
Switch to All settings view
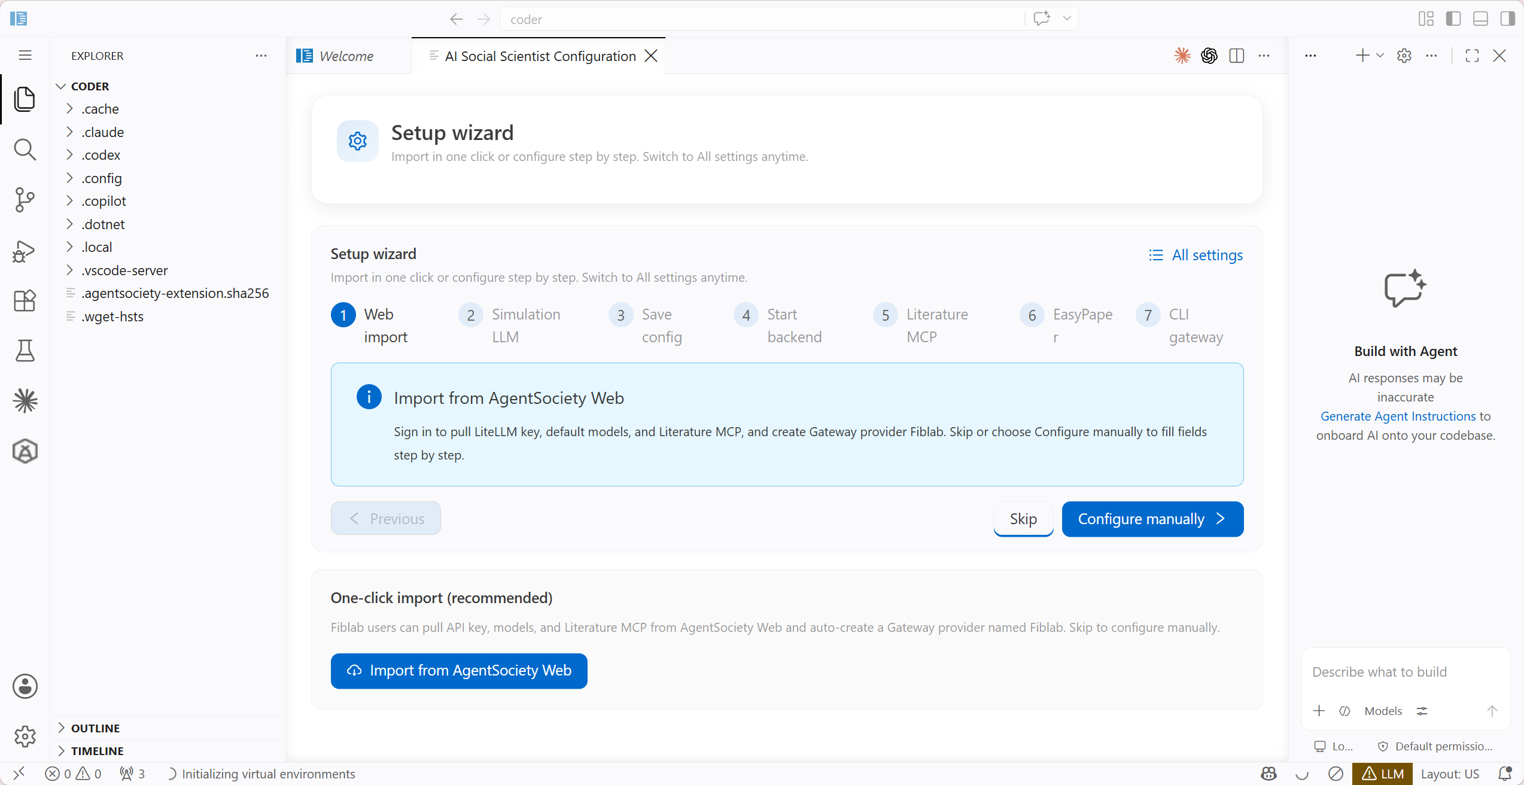pos(1196,255)
